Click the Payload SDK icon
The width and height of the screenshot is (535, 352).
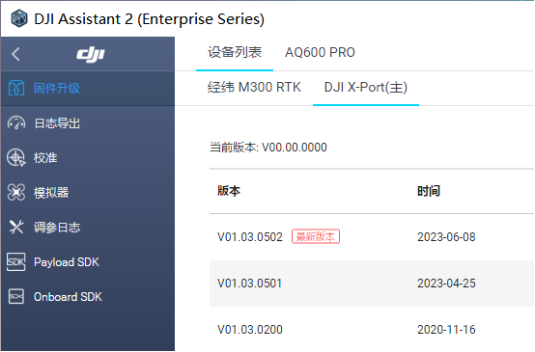[x=16, y=262]
